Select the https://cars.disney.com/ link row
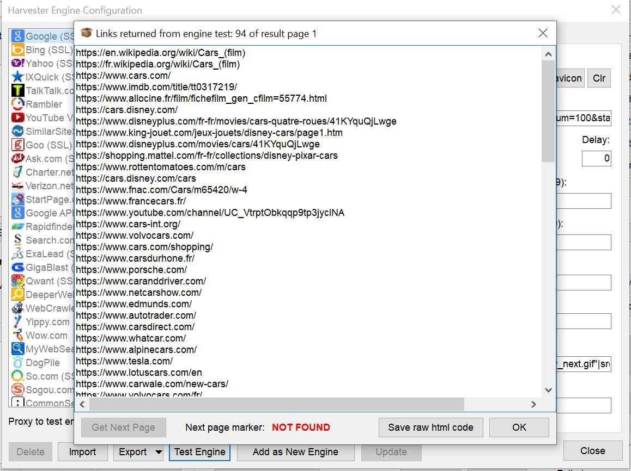 point(127,110)
